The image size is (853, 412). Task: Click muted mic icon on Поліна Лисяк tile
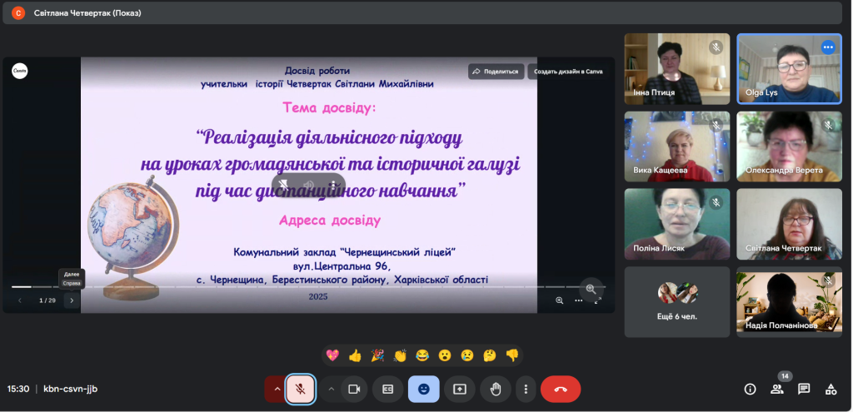click(x=716, y=203)
